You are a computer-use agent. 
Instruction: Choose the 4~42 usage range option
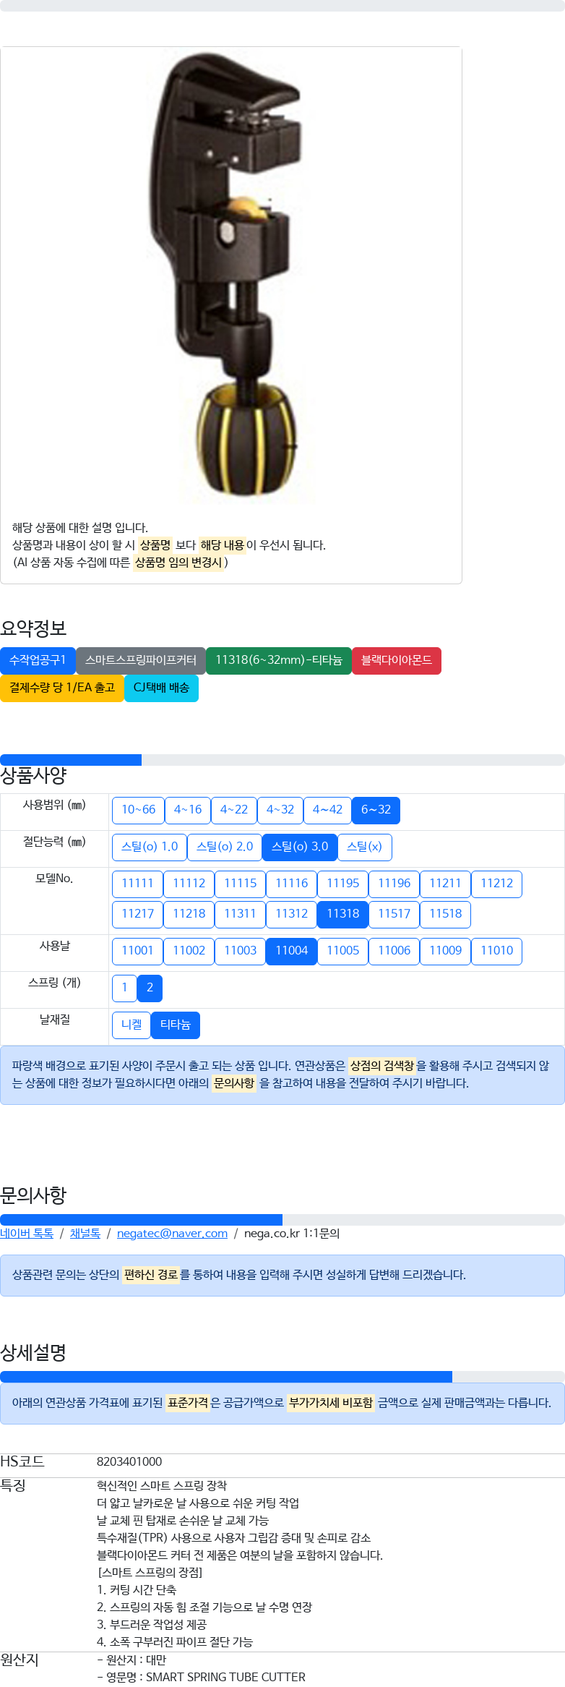point(327,810)
